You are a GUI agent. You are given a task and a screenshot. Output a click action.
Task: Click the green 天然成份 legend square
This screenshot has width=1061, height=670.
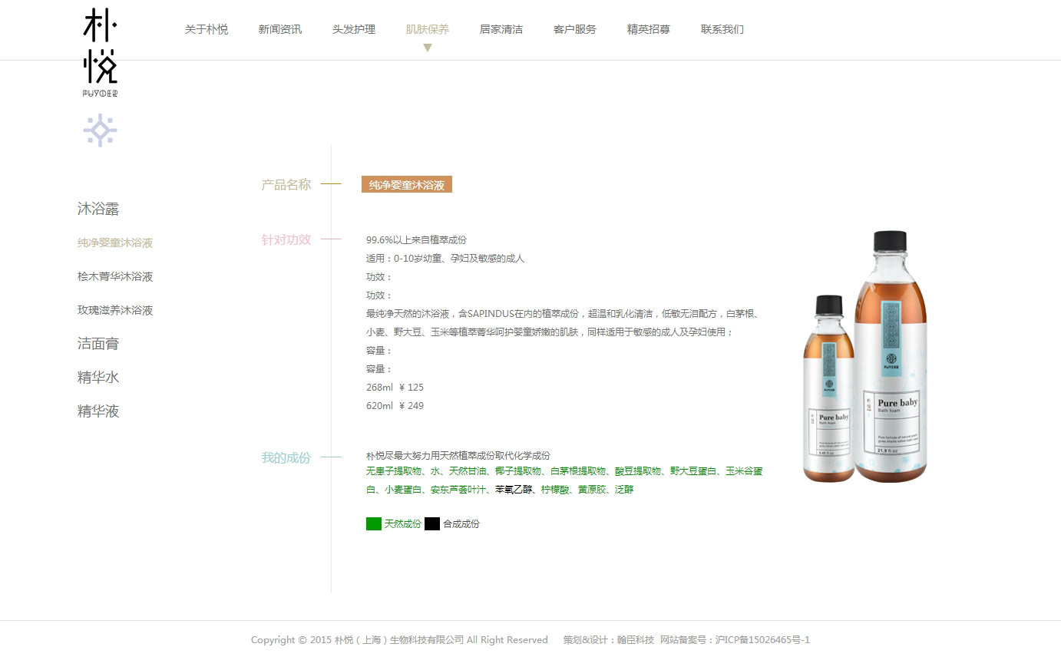[374, 523]
